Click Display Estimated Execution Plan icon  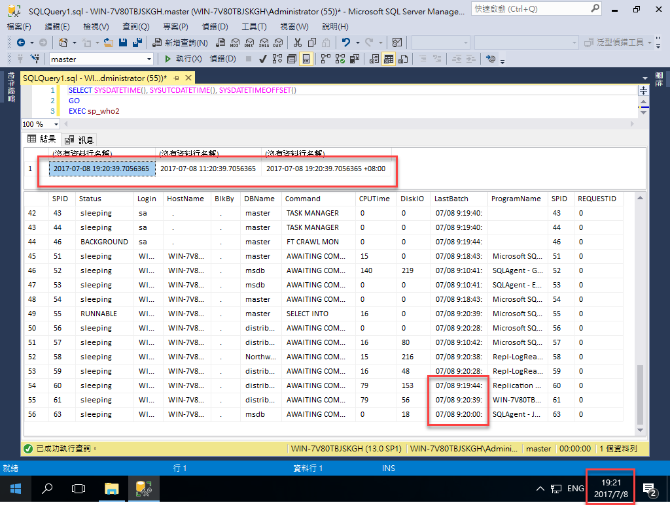click(277, 58)
